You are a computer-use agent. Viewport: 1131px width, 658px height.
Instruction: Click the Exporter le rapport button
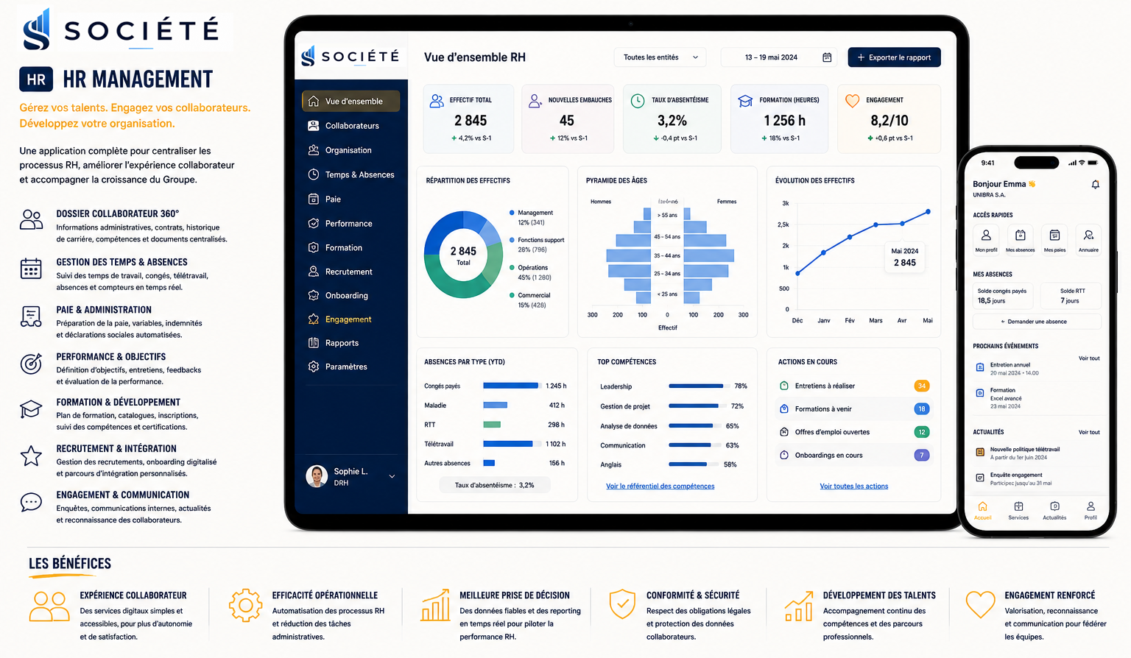click(x=894, y=57)
